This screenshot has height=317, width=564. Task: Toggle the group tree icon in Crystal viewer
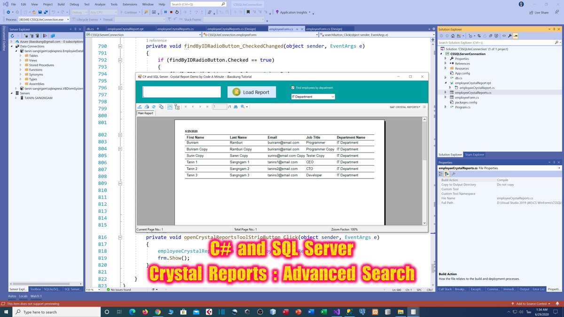click(177, 107)
